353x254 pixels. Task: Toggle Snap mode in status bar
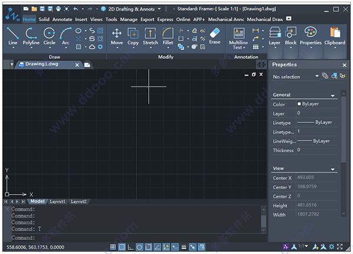[x=113, y=247]
